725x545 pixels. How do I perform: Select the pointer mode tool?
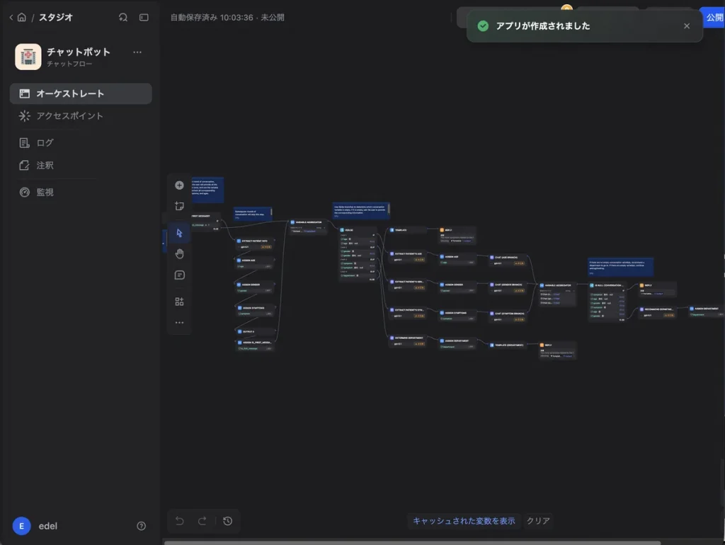pos(179,233)
